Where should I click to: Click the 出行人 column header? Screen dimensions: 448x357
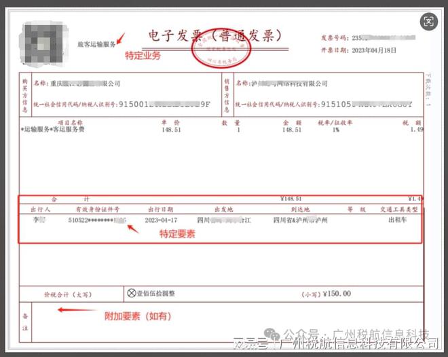[x=40, y=209]
